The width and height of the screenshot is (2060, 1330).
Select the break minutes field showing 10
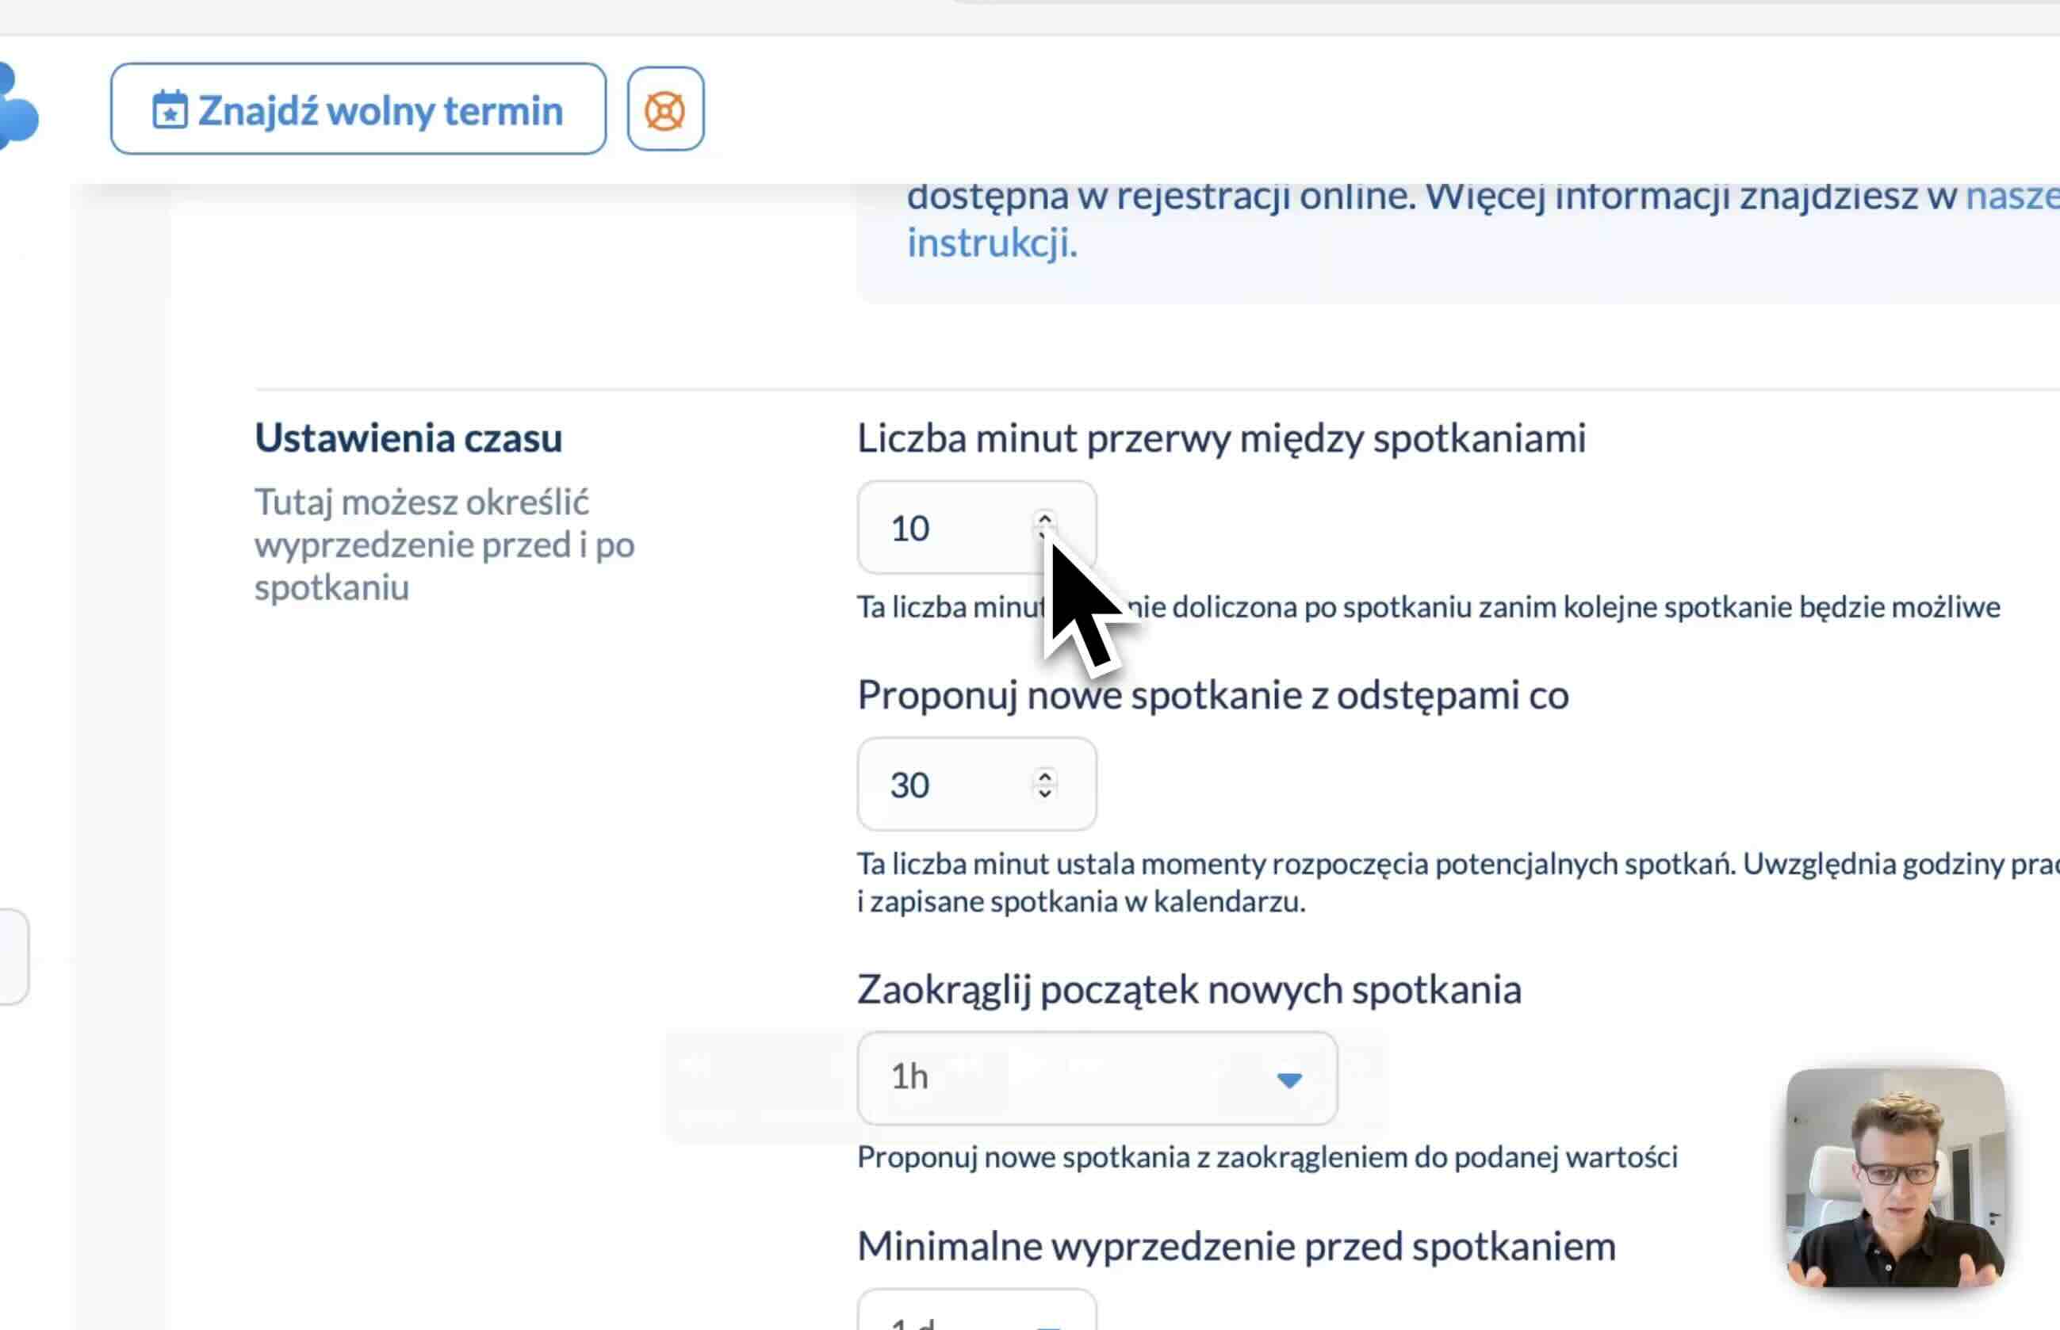932,528
